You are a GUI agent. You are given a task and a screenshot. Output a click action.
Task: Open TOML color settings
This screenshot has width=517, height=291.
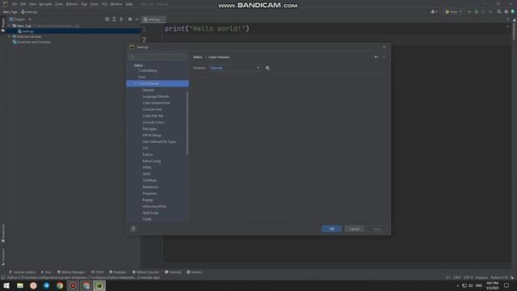147,219
